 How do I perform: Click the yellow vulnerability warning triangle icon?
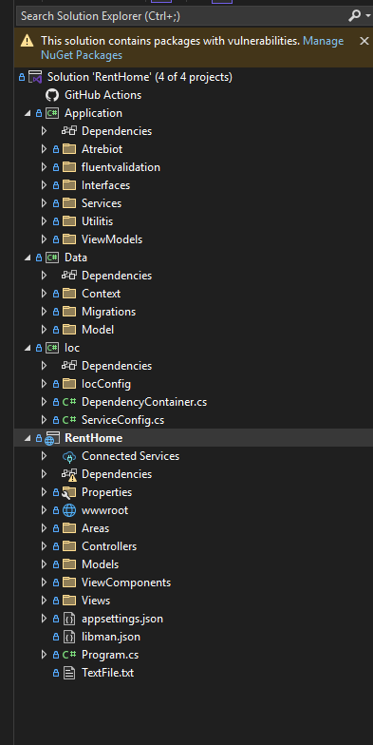click(27, 42)
